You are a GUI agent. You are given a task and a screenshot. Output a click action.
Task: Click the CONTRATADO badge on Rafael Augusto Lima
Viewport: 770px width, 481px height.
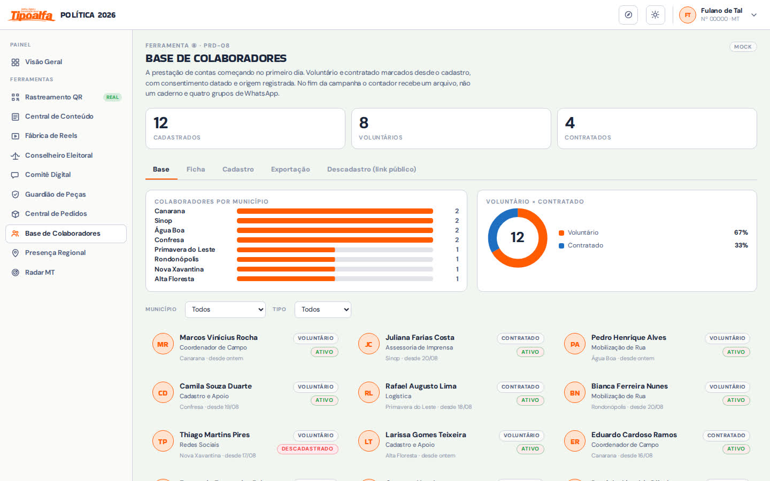[520, 387]
